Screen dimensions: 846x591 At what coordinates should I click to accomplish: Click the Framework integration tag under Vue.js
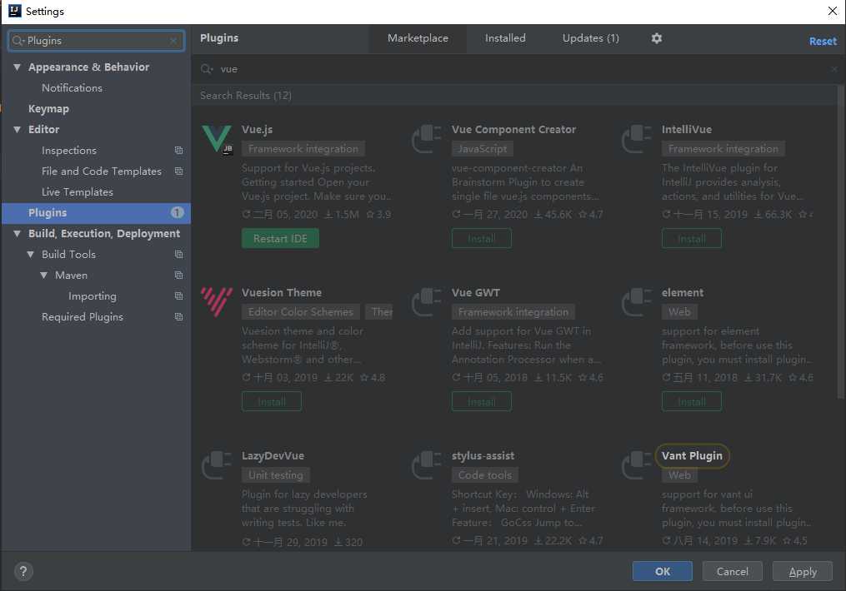(x=303, y=149)
